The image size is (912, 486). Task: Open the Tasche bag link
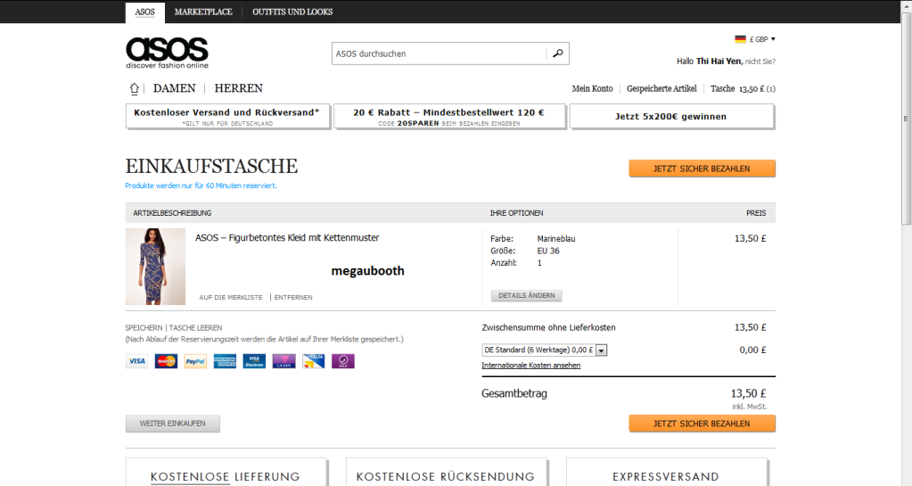point(743,88)
